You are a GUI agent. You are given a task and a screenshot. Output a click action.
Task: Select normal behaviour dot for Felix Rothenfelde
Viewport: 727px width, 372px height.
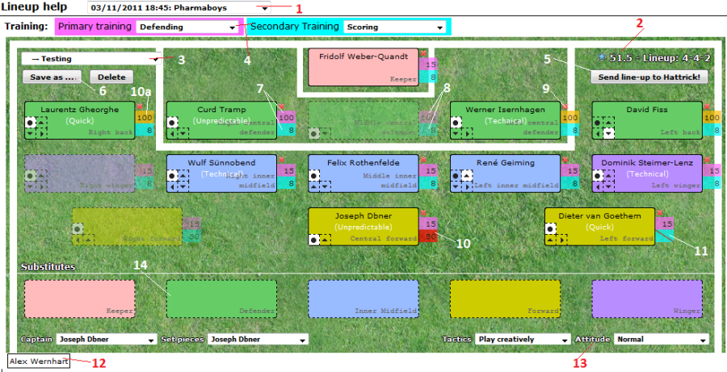pyautogui.click(x=314, y=176)
